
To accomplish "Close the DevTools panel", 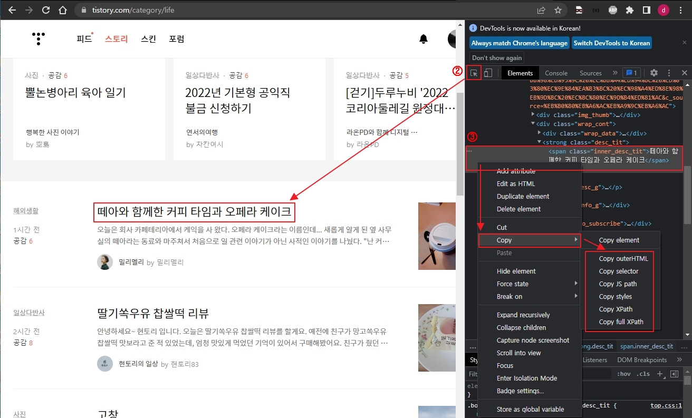I will click(x=685, y=73).
